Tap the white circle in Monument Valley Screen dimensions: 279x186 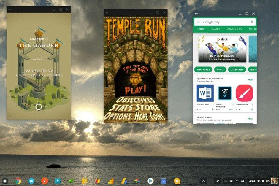point(39,106)
